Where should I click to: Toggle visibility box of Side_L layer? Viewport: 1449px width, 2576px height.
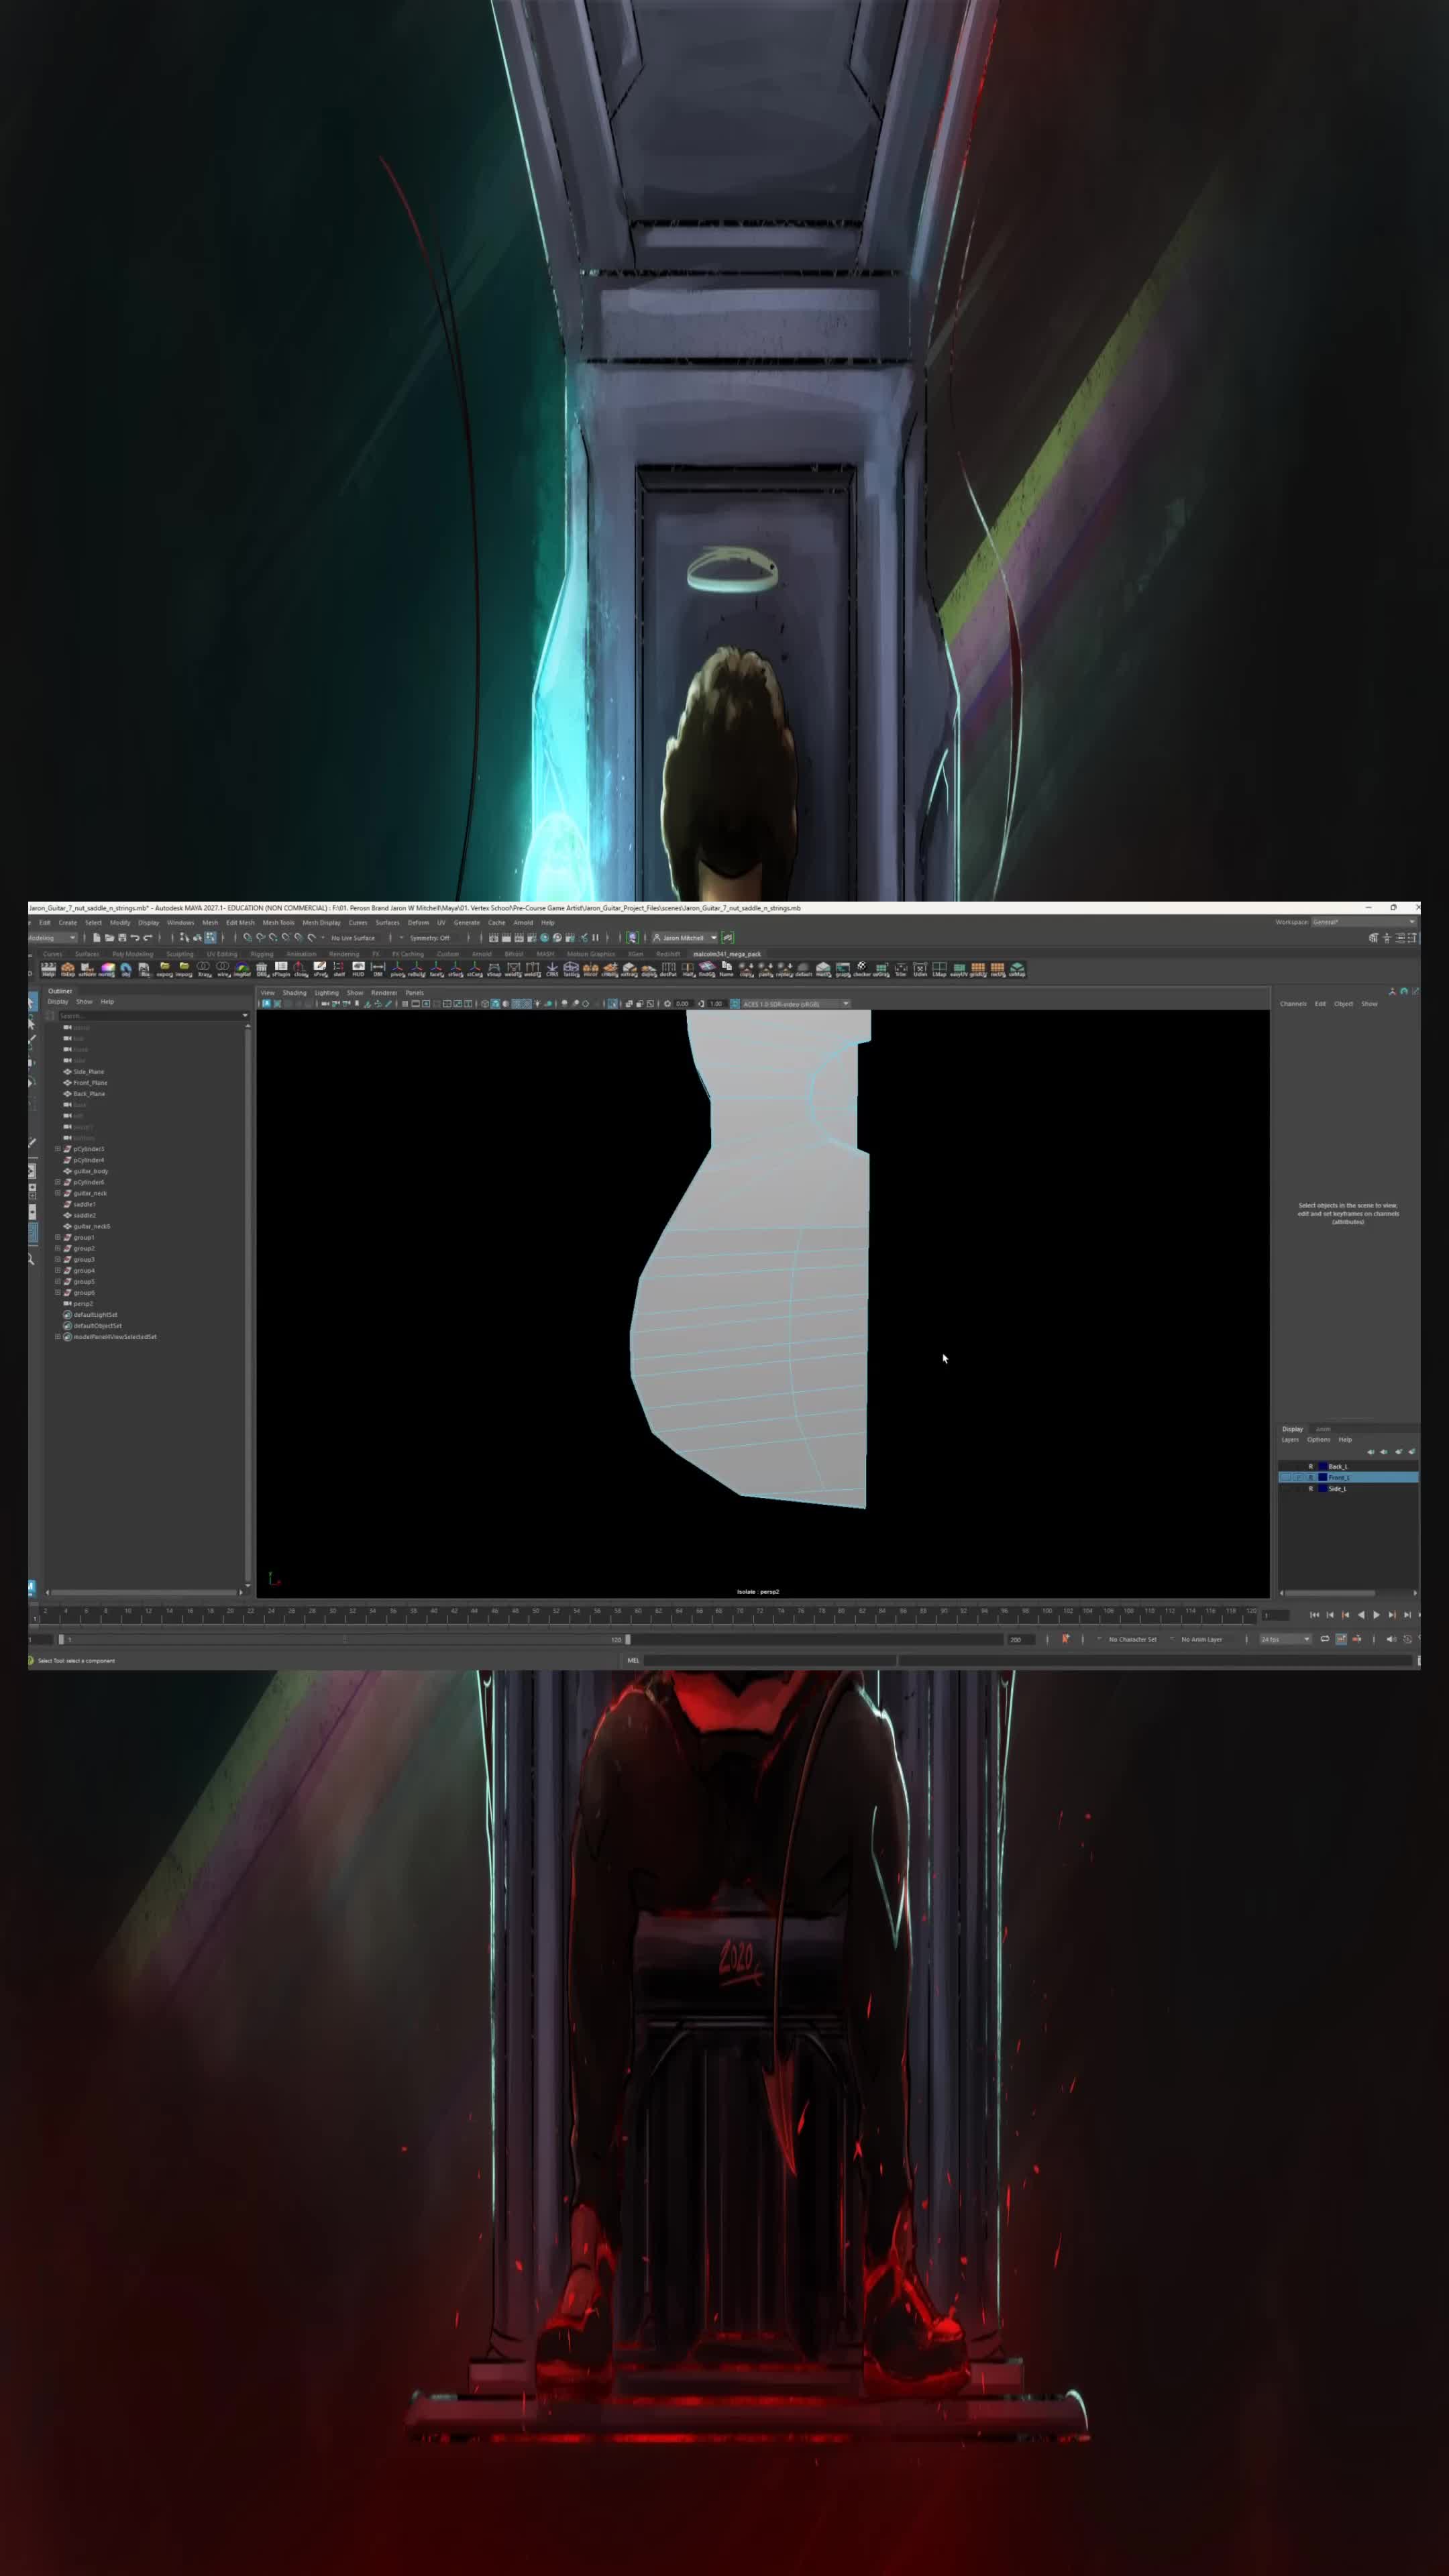point(1286,1488)
